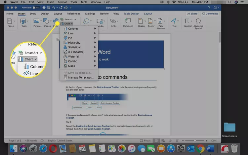Switch to the Home tab
Image resolution: width=248 pixels, height=155 pixels.
coord(10,14)
